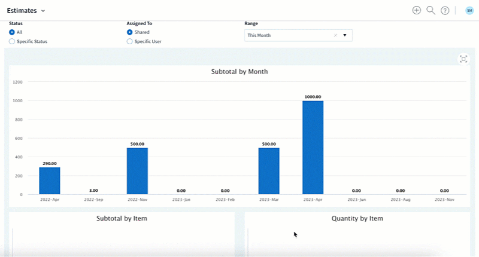
Task: Select the Specific Status radio button
Action: point(12,41)
